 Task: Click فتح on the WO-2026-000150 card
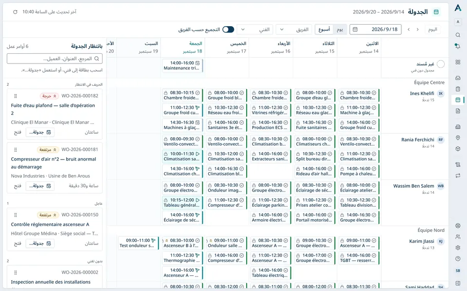click(18, 243)
